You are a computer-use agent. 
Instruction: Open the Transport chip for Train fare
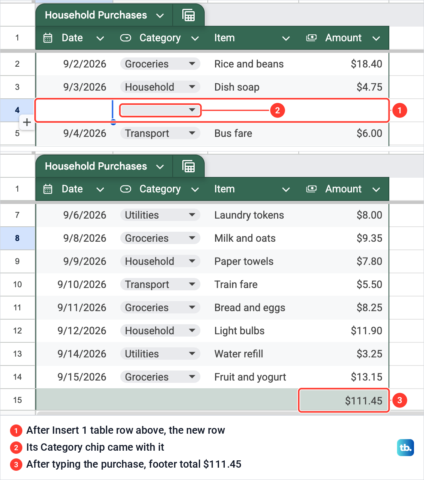tap(160, 285)
